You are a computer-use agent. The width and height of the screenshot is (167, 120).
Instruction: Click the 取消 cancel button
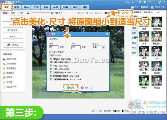(x=85, y=88)
